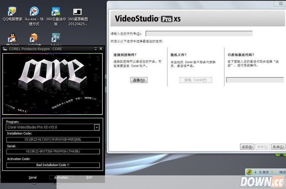Close the COREL Products Keygen window
Image resolution: width=286 pixels, height=189 pixels.
point(101,49)
